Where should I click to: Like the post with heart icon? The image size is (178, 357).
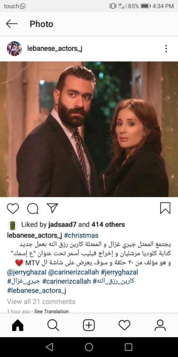[13, 208]
